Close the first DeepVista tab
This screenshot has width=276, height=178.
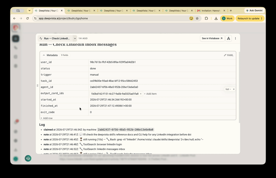(x=62, y=11)
